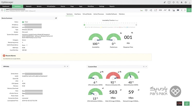193x109 pixels.
Task: Click the round globe icon in device toolbar
Action: 169,10
